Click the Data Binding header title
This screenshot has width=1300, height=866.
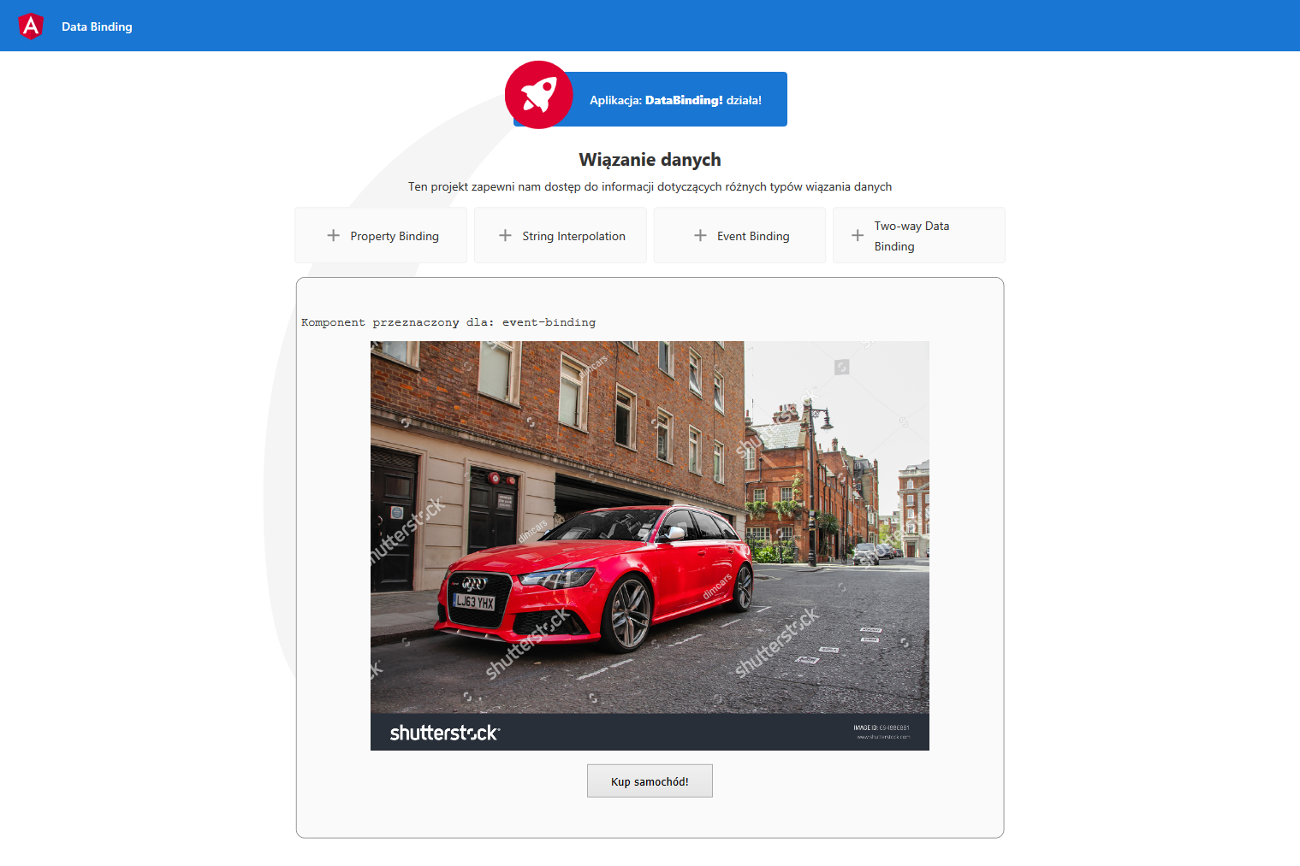[x=97, y=27]
